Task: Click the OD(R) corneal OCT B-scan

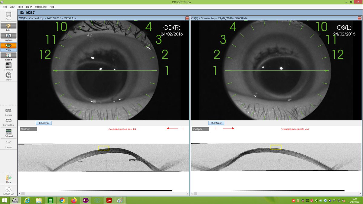Action: point(103,158)
